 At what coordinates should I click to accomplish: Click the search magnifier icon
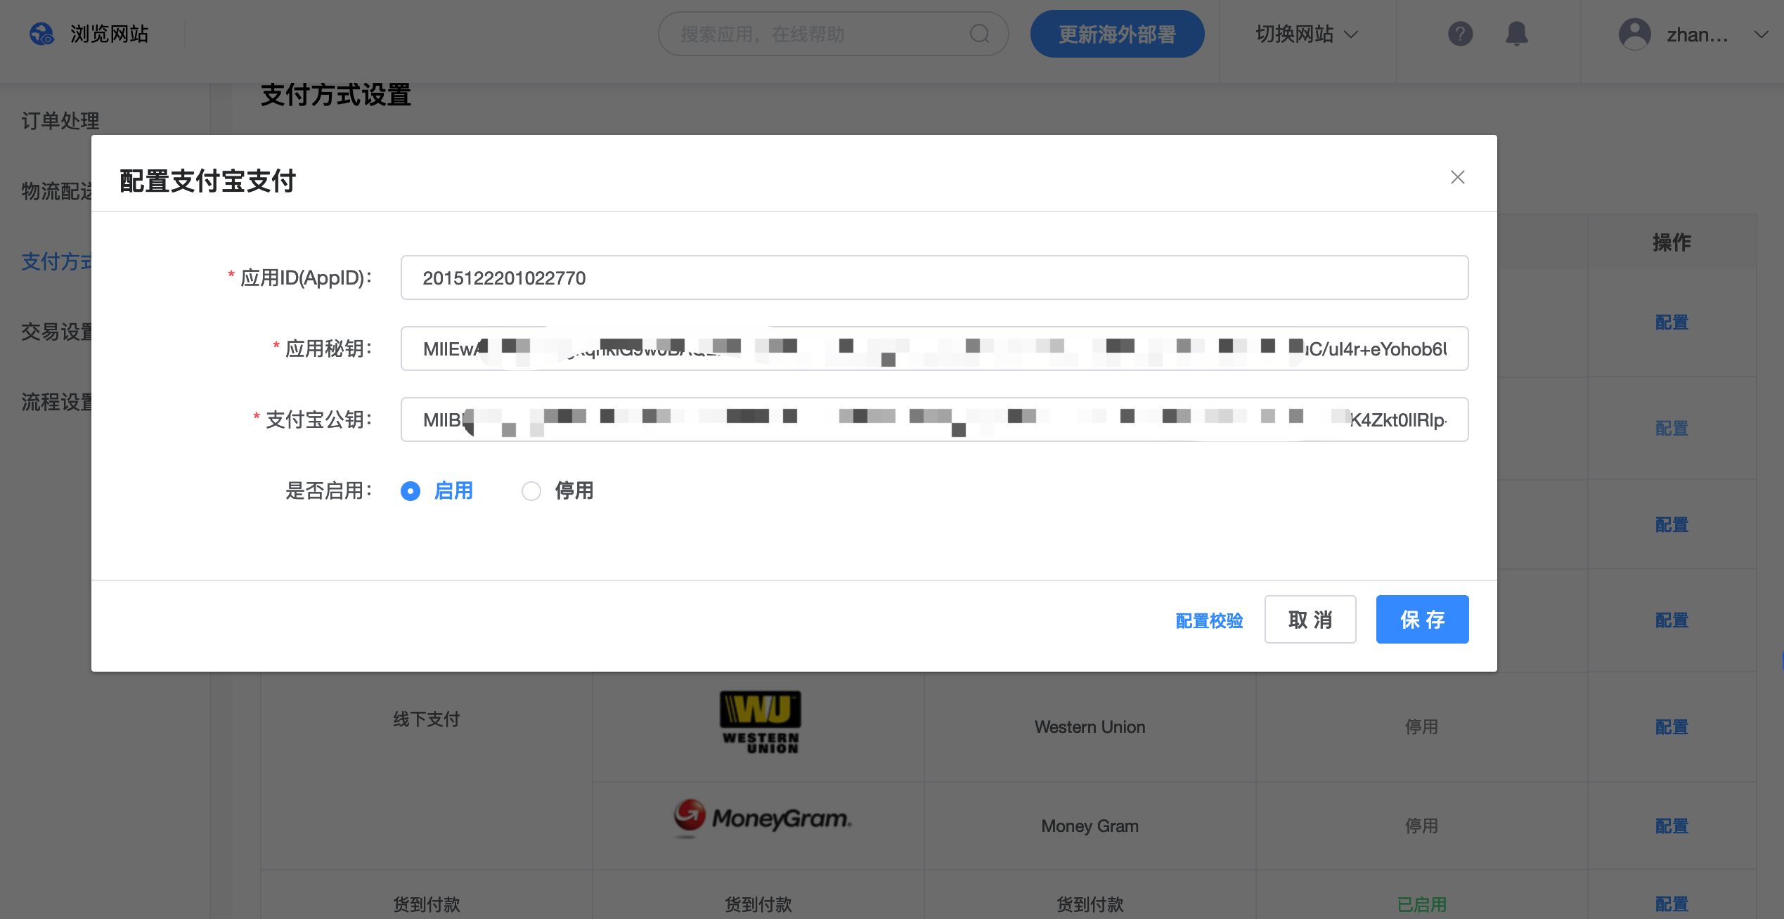coord(979,34)
